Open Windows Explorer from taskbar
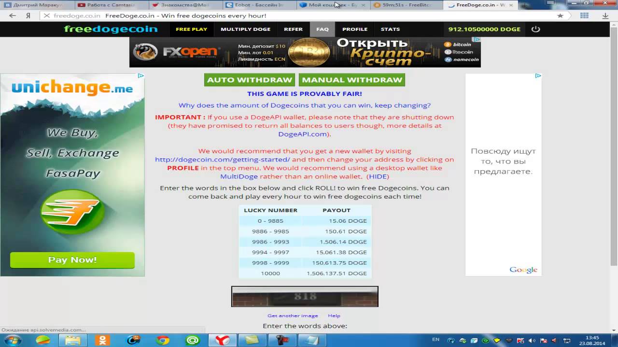 coord(72,340)
